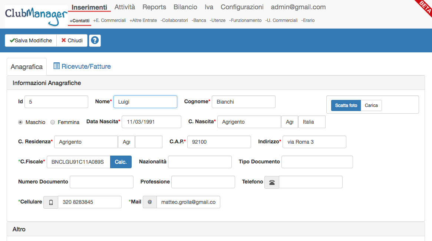This screenshot has height=241, width=432.
Task: Focus the Cognome input field
Action: point(243,102)
